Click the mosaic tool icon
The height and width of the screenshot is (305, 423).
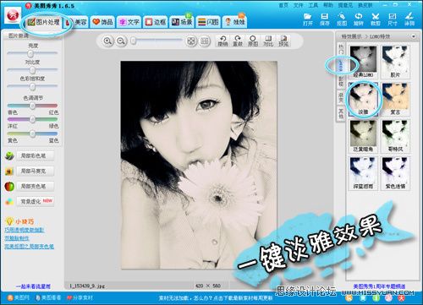[9, 172]
